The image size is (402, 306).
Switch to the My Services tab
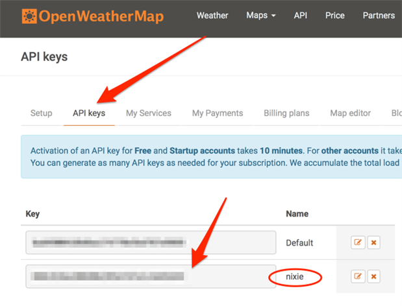149,113
